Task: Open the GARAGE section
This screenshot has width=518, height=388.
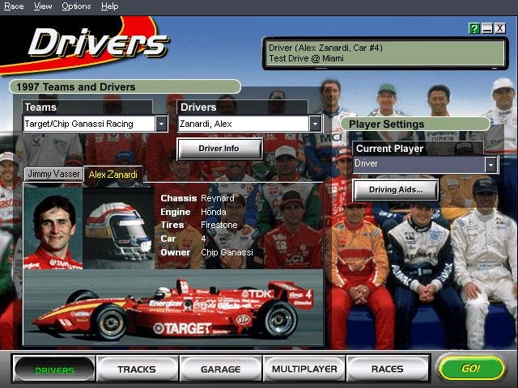Action: click(x=220, y=369)
